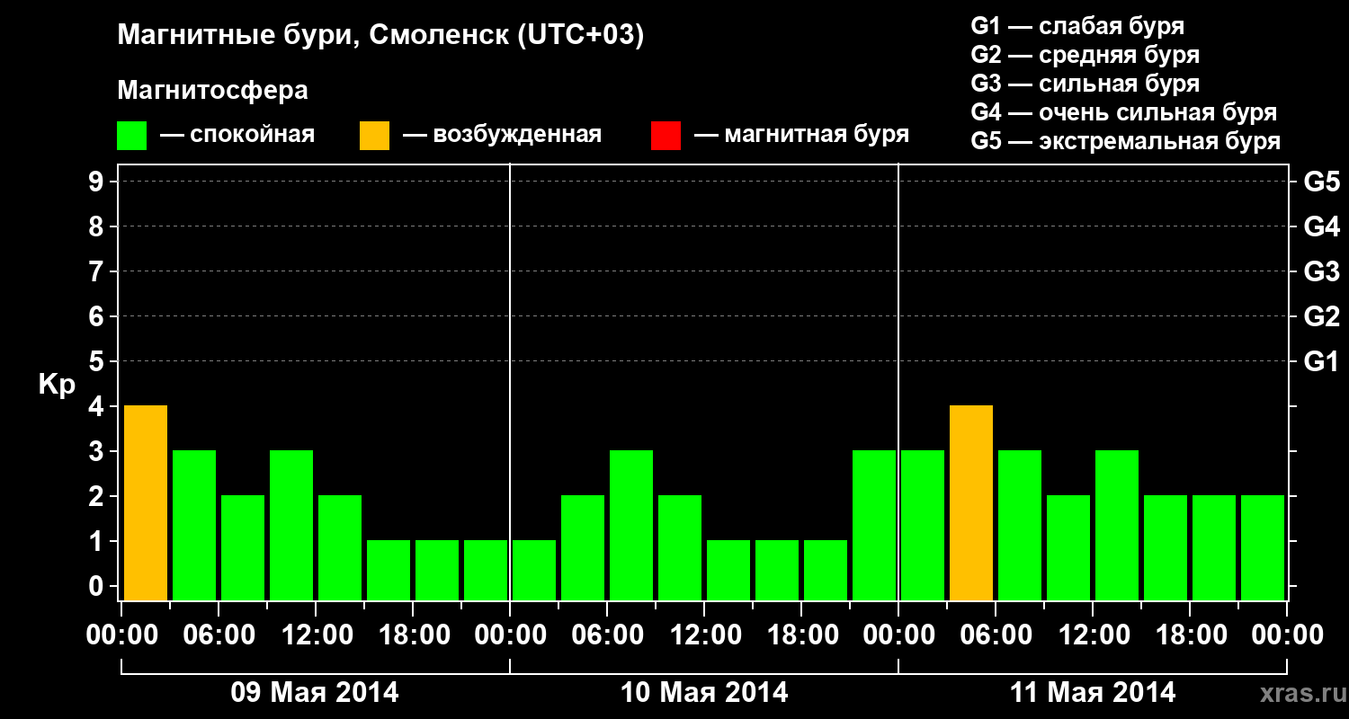
Task: Click the green 'спокойная' legend swatch
Action: [132, 136]
